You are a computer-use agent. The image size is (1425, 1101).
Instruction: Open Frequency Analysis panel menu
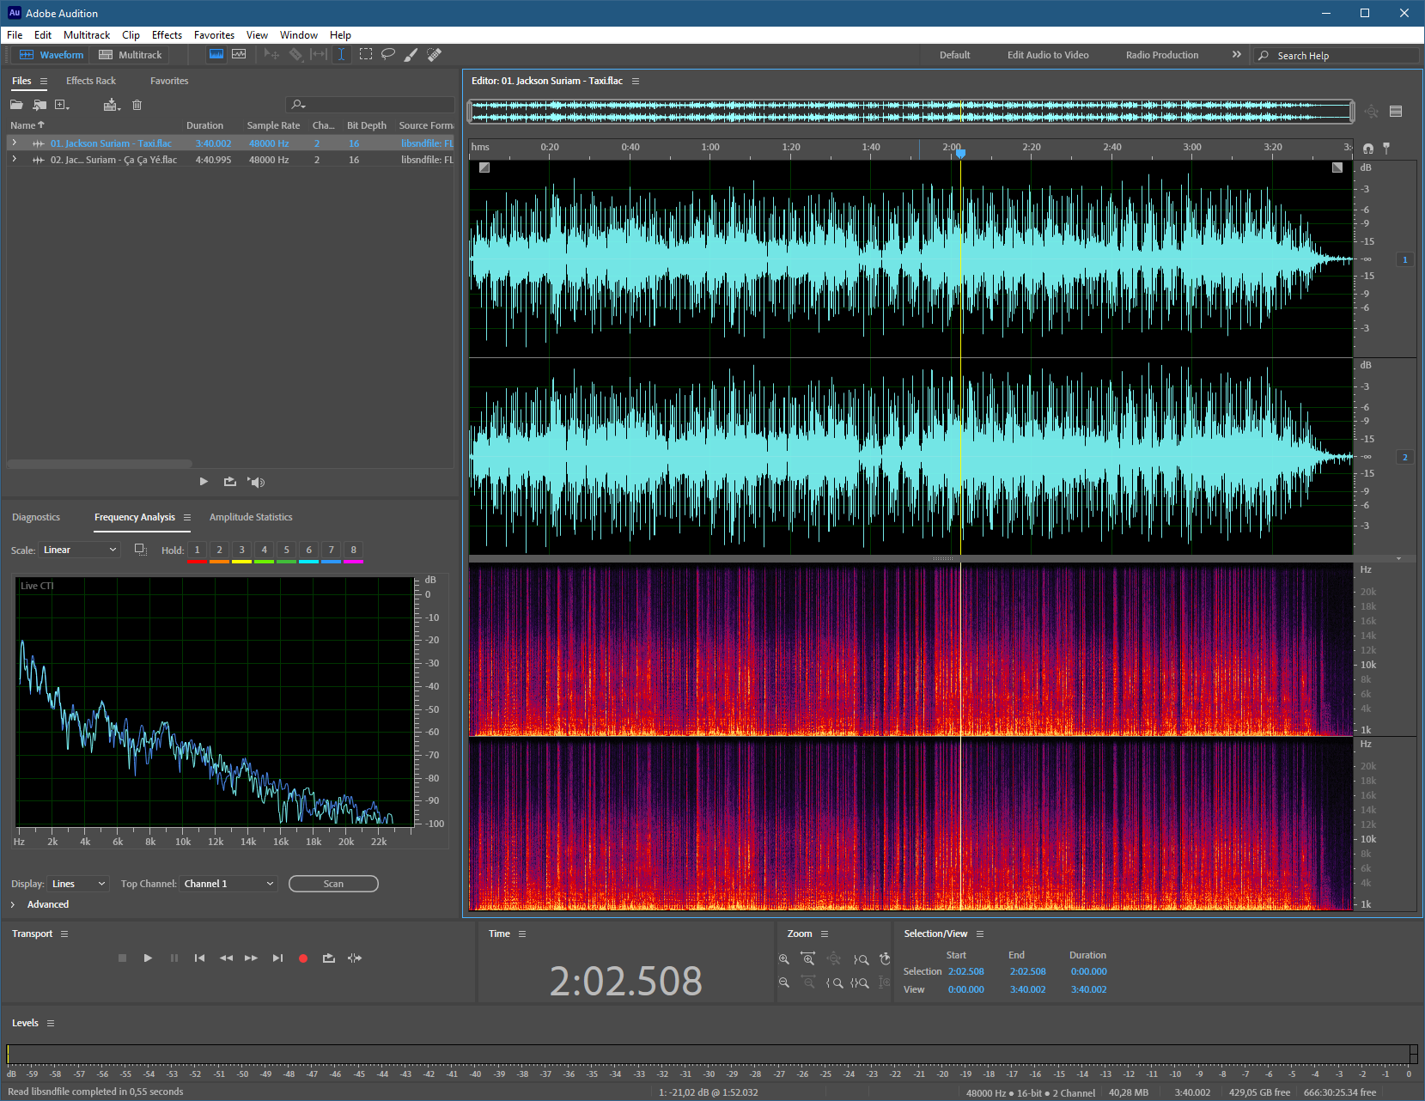tap(187, 517)
